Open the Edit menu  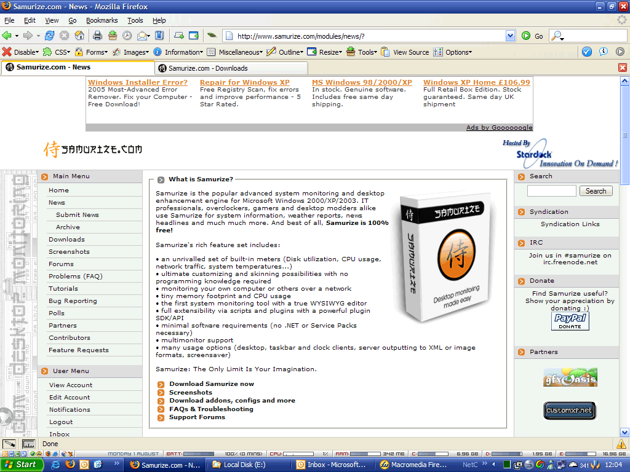click(30, 20)
